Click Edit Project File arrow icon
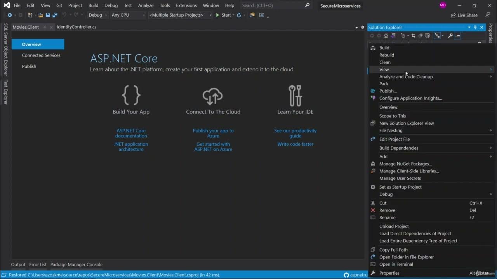497x279 pixels. 373,139
